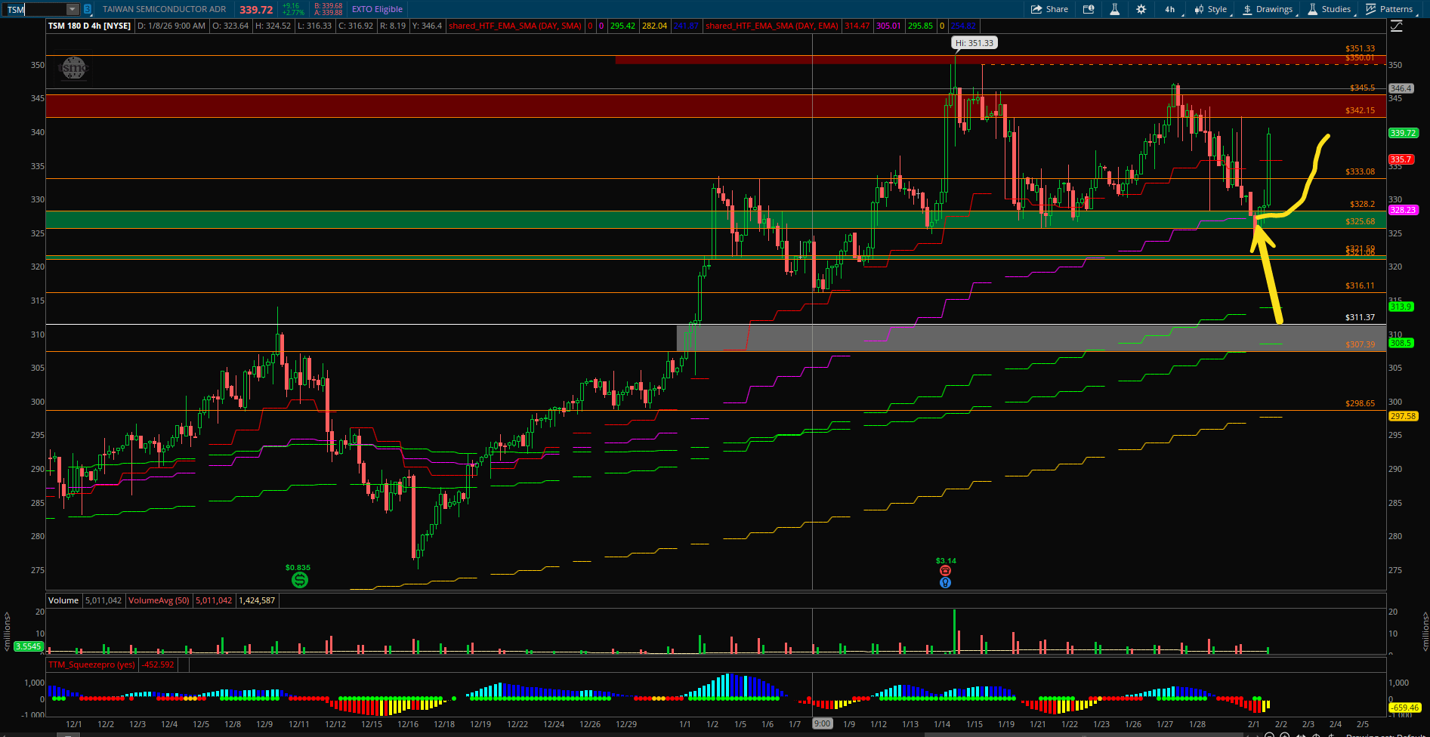Click the blue link number 3 icon
The height and width of the screenshot is (737, 1430).
(x=88, y=10)
